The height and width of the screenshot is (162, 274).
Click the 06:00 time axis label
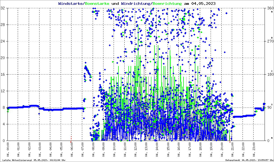pos(72,150)
